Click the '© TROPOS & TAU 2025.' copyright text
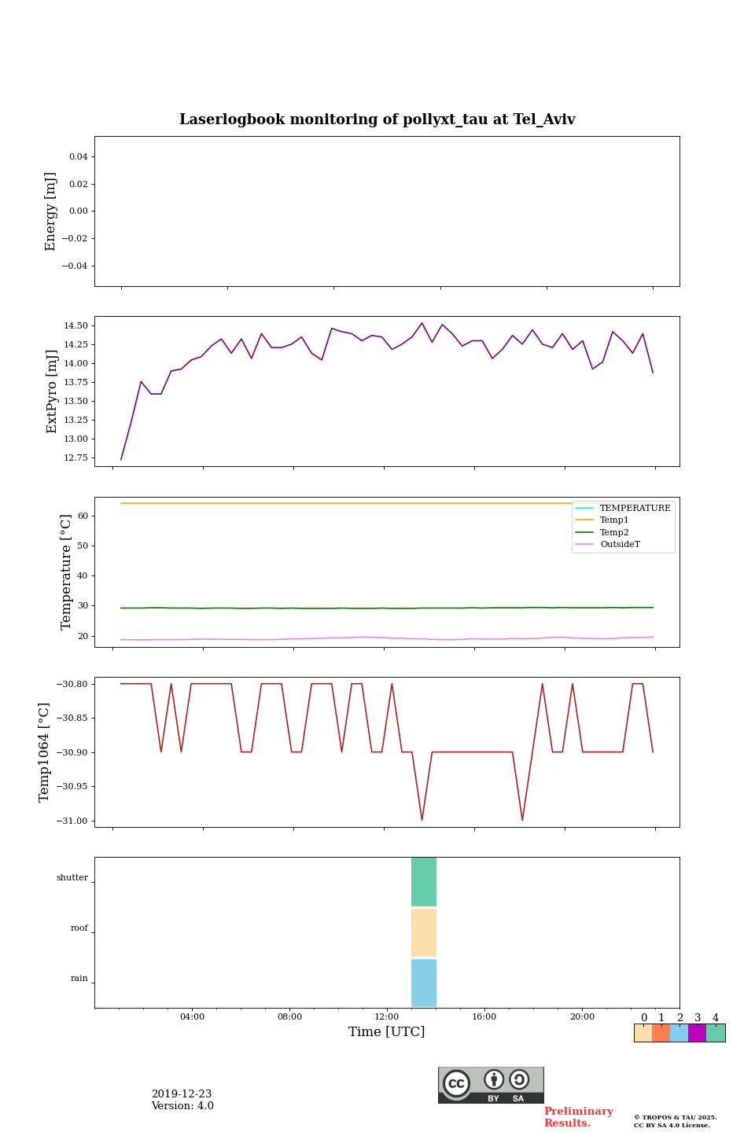755x1132 pixels. pyautogui.click(x=676, y=1118)
